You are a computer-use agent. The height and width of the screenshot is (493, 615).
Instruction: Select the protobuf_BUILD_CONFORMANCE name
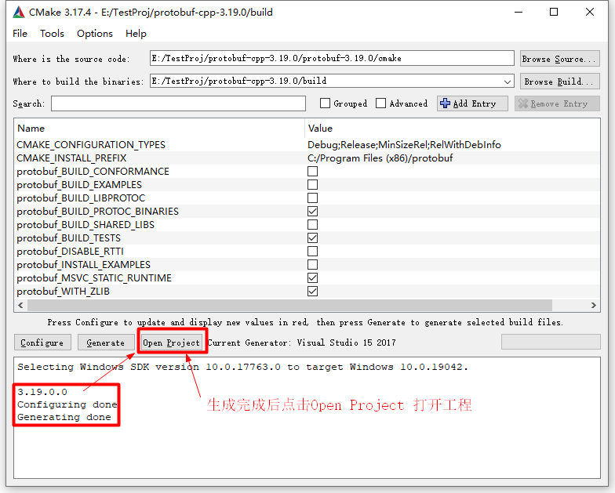pos(93,172)
